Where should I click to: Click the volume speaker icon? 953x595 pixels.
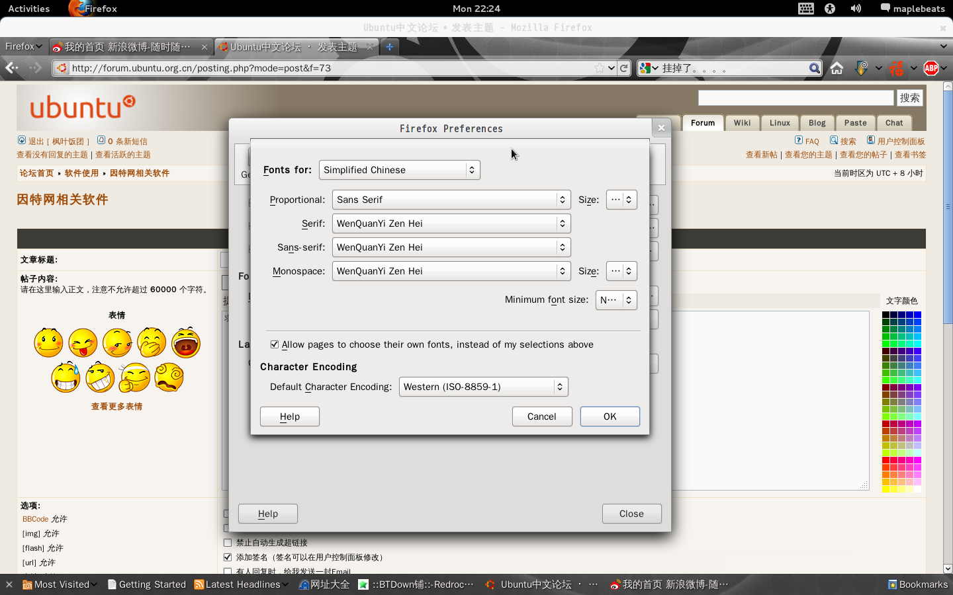coord(856,9)
